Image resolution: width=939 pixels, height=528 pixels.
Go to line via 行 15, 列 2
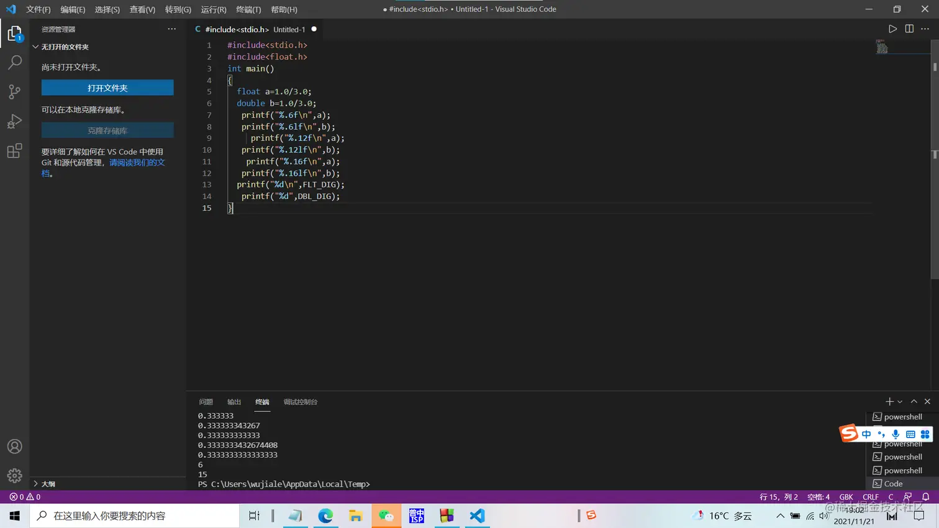tap(779, 497)
